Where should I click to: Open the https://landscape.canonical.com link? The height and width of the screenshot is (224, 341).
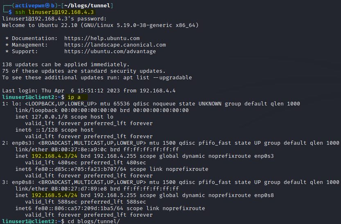pyautogui.click(x=115, y=45)
